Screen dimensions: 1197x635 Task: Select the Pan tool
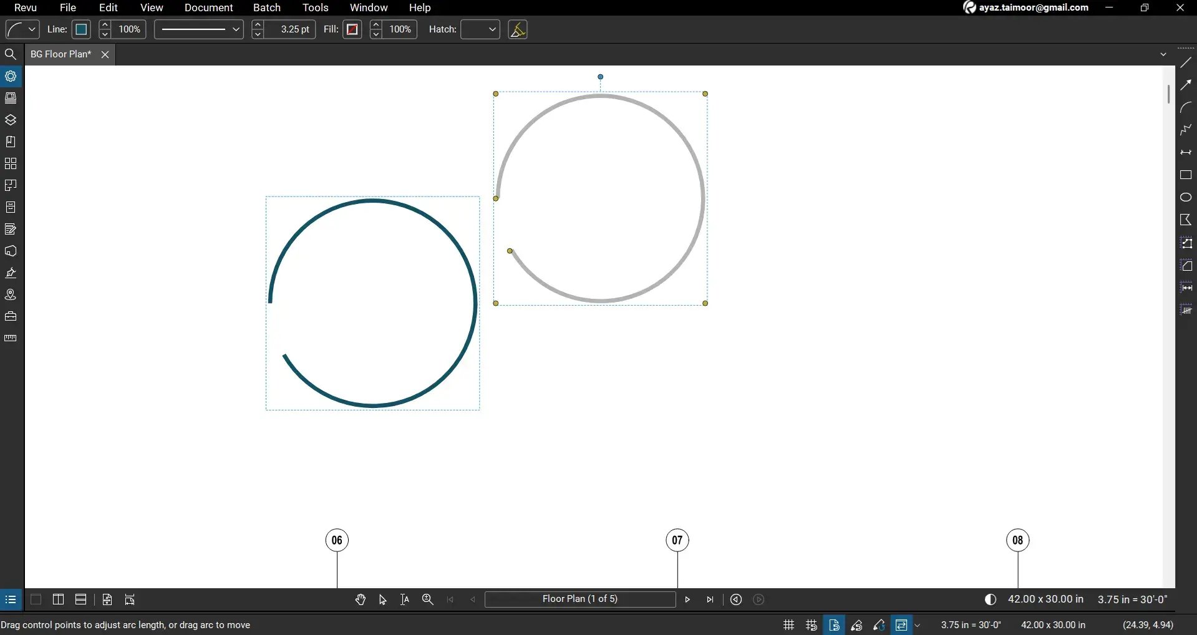point(361,599)
